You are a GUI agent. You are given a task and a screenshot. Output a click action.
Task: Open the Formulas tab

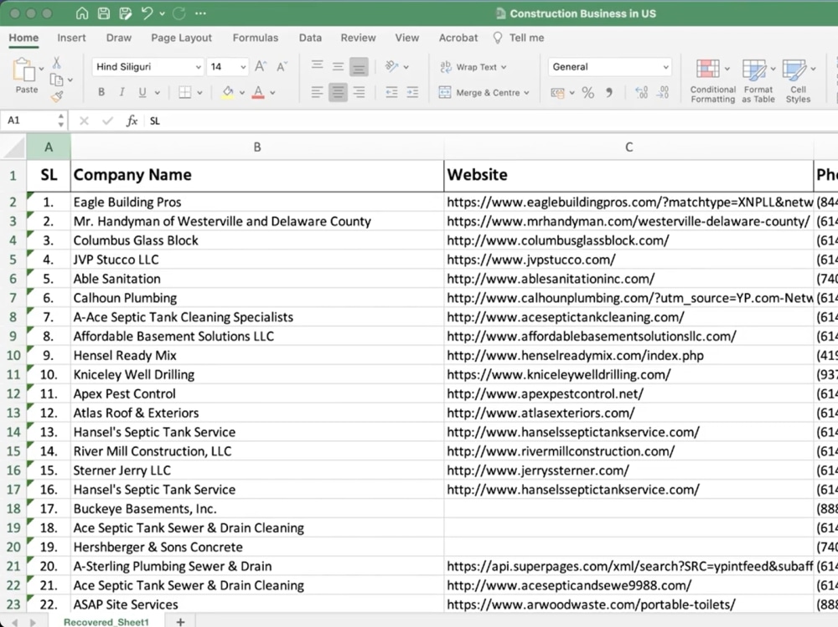click(256, 38)
